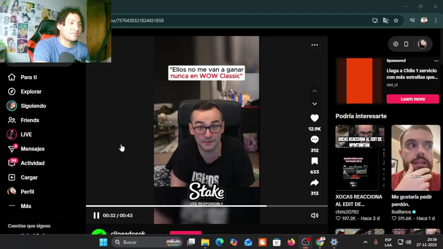Open the Cargar upload page
The height and width of the screenshot is (249, 443).
[x=23, y=177]
